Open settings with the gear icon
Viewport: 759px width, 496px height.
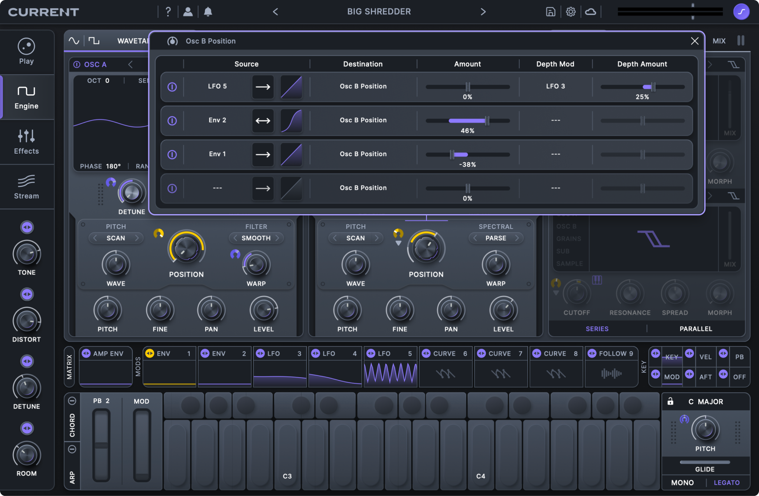tap(571, 12)
